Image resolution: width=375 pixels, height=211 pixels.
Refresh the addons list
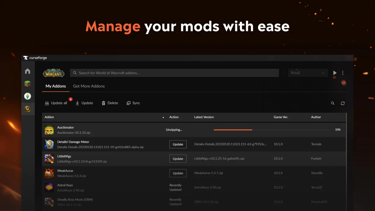pyautogui.click(x=343, y=103)
